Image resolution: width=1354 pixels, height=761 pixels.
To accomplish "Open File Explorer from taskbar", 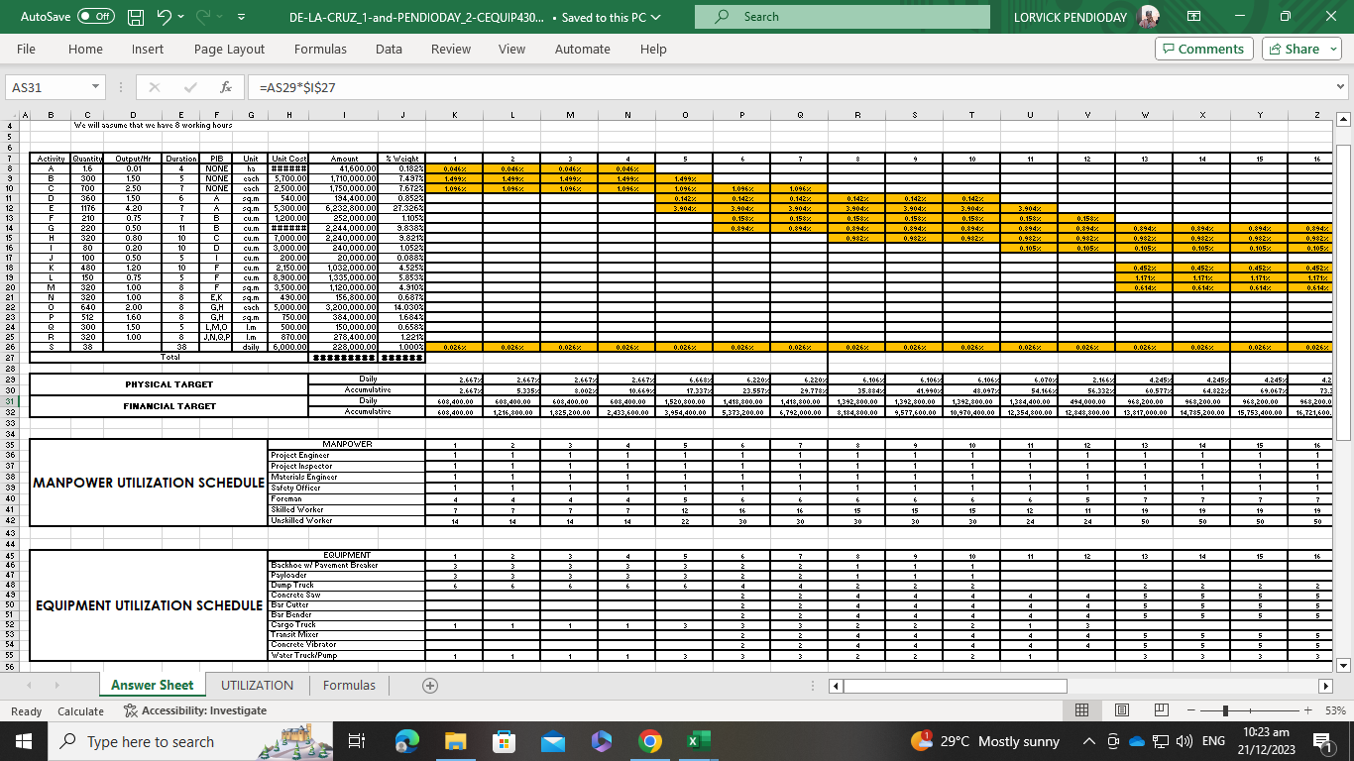I will coord(456,741).
